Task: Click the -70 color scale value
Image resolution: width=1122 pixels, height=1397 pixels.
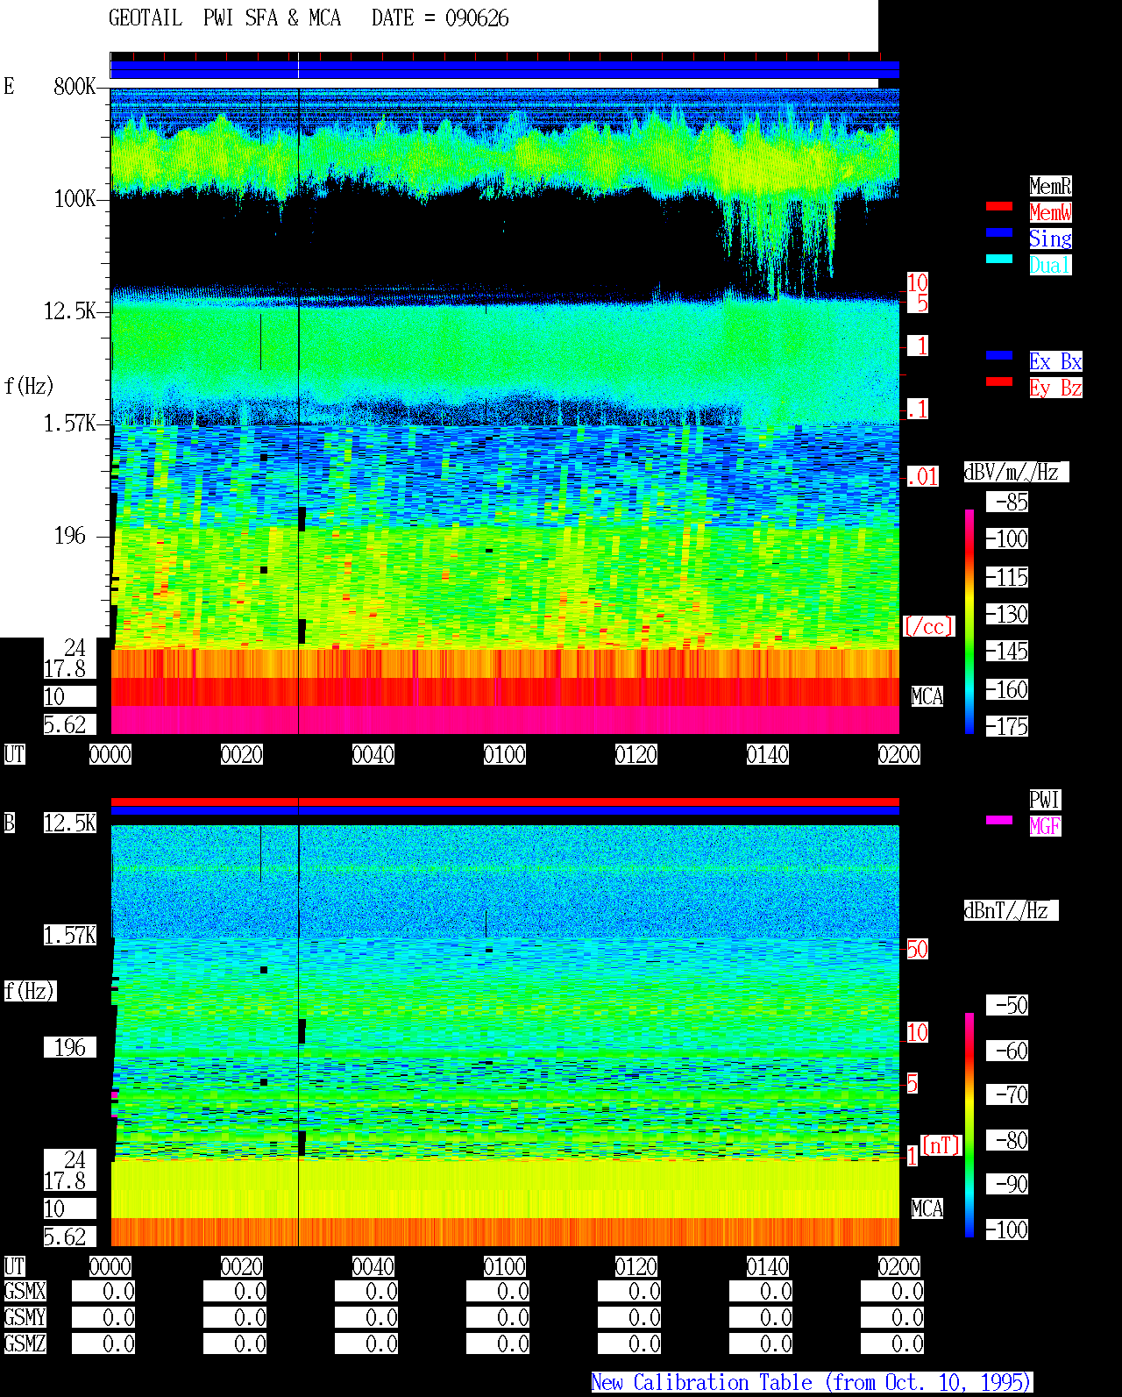Action: tap(1007, 1094)
